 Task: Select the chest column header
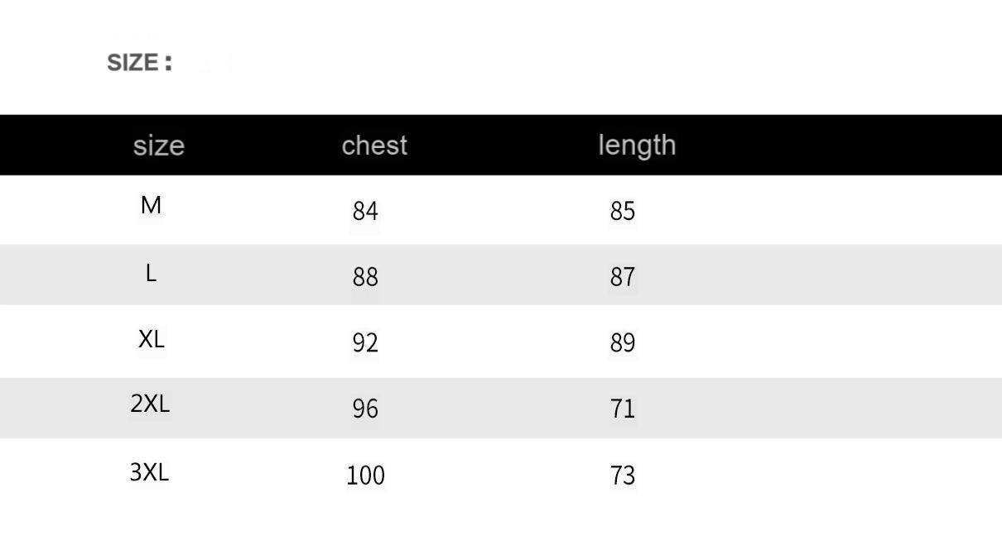tap(374, 145)
